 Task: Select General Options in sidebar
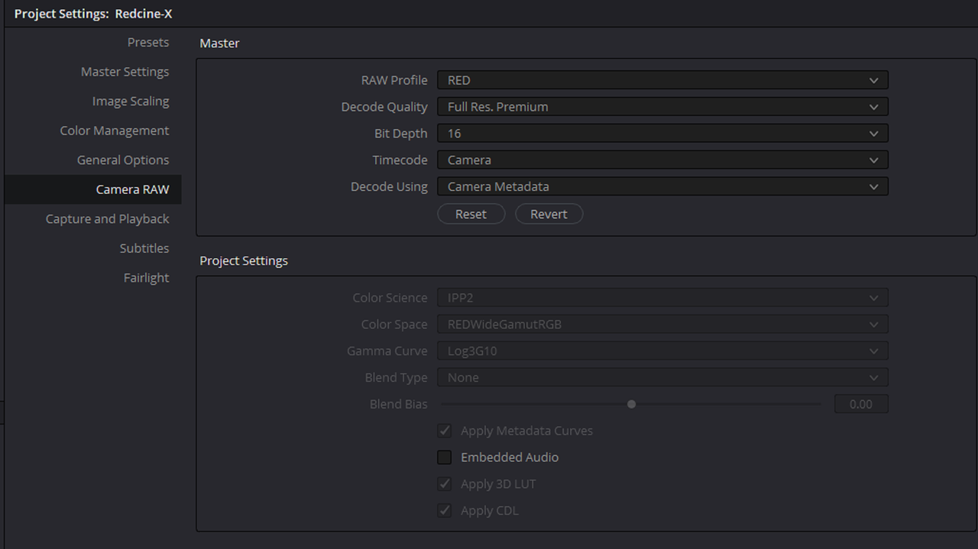(123, 160)
